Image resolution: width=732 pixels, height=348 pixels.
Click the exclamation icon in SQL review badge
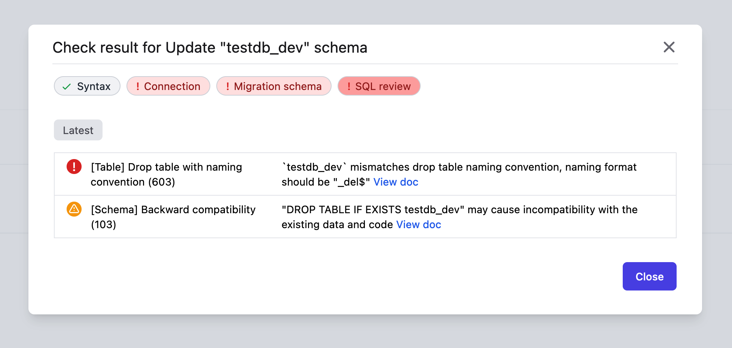point(348,86)
